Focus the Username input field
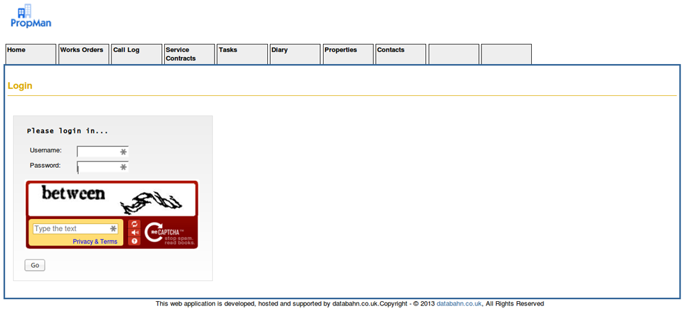The height and width of the screenshot is (329, 696). coord(102,152)
